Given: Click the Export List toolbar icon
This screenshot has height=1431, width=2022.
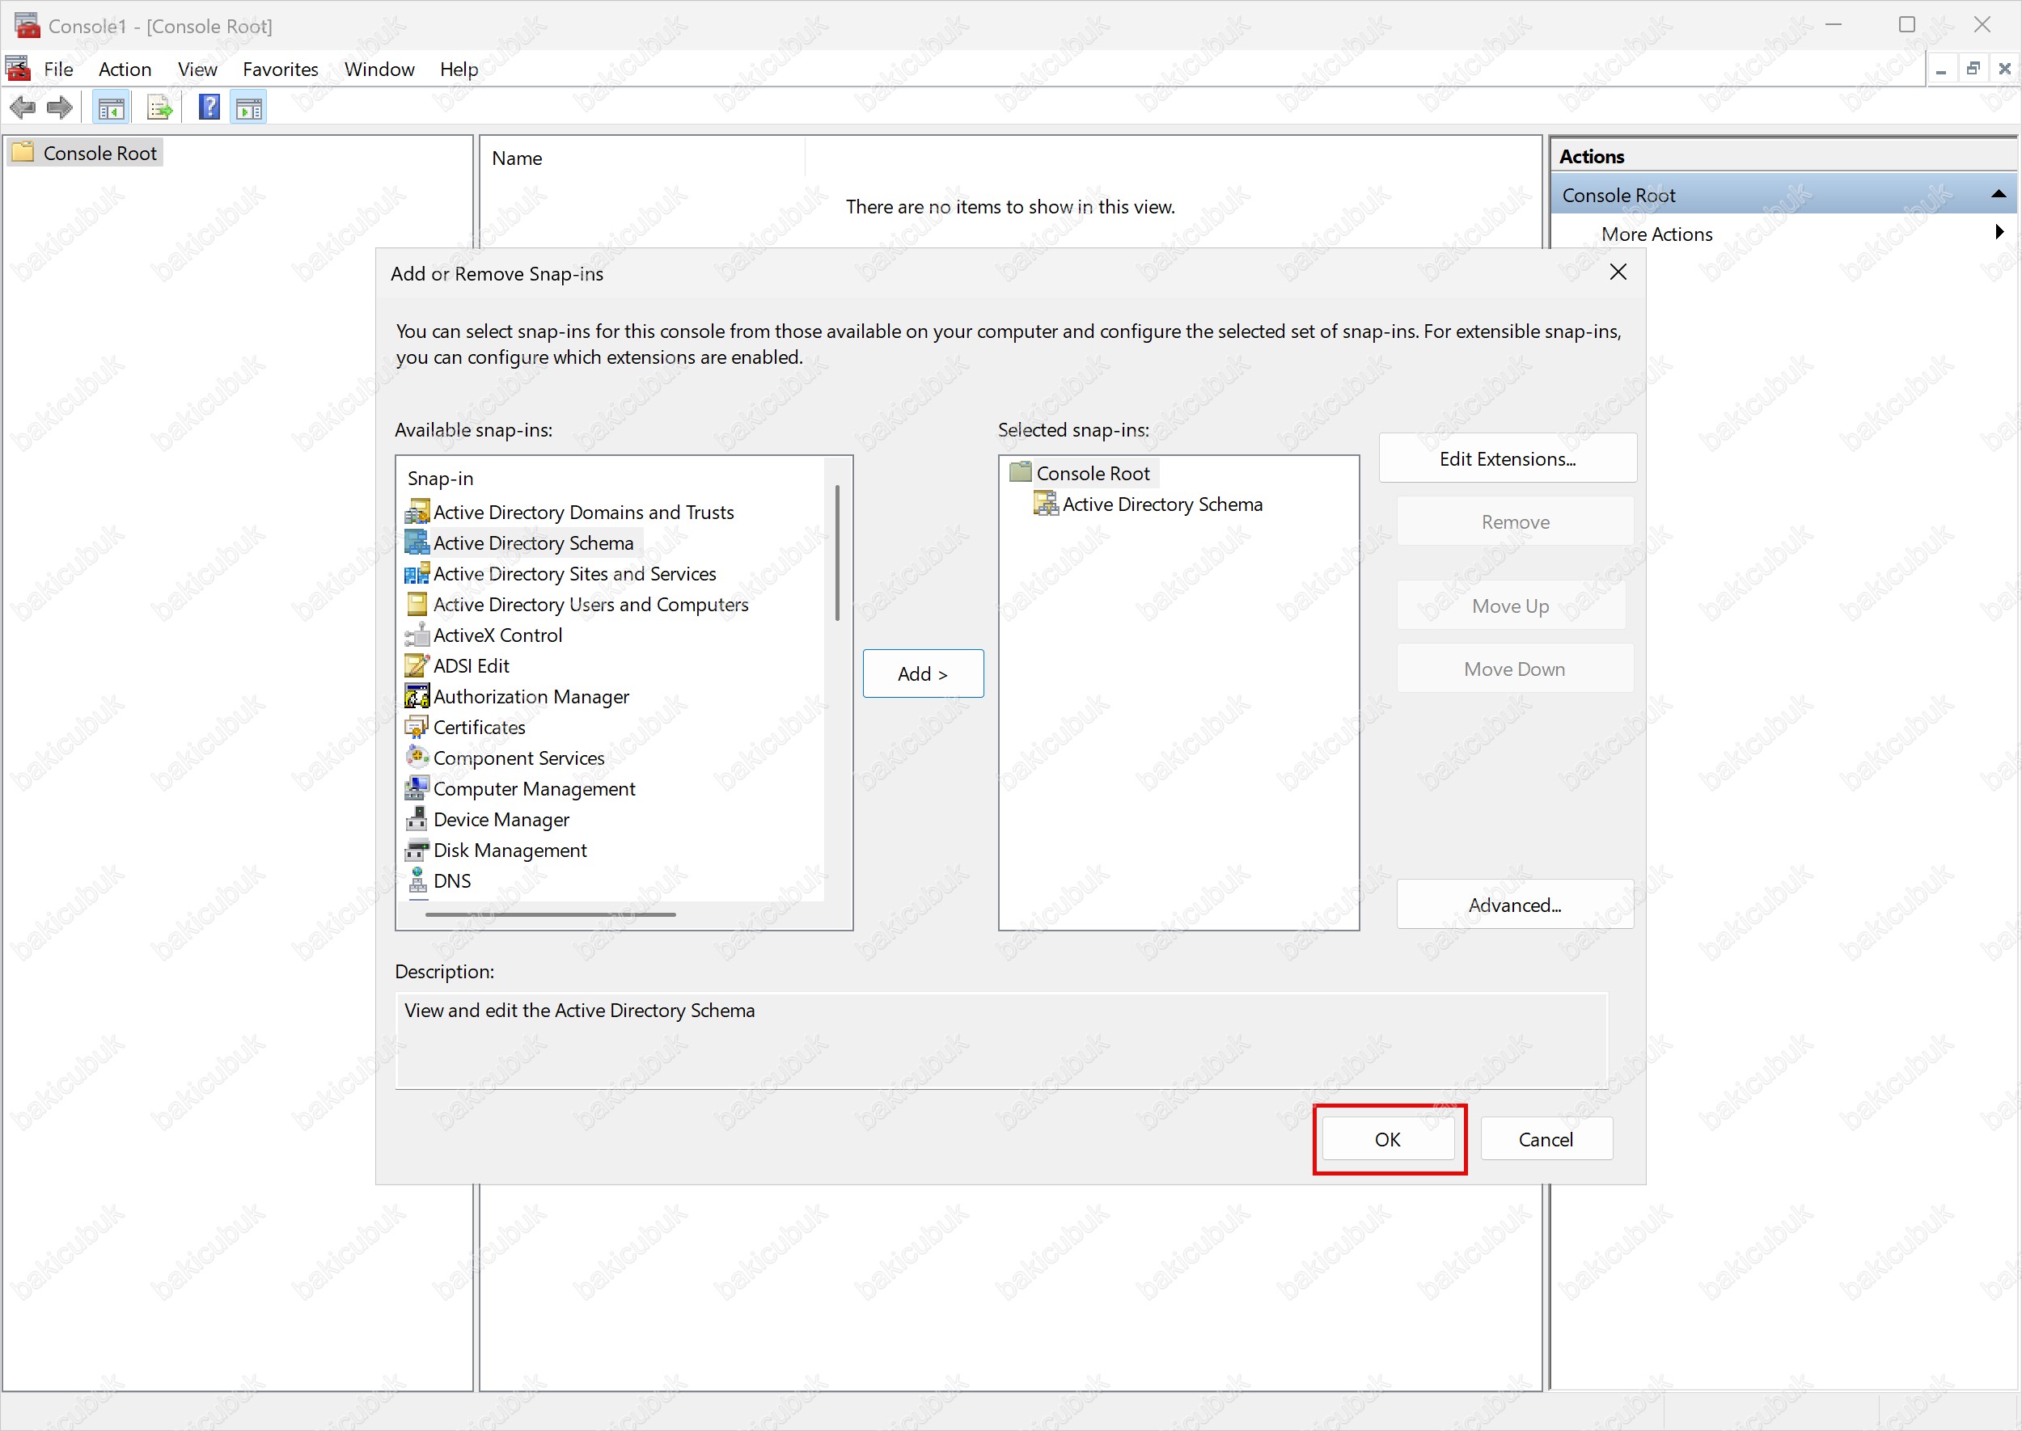Looking at the screenshot, I should click(x=159, y=108).
